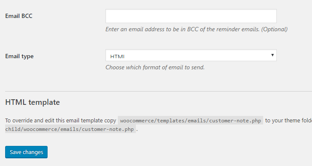Click the Save changes button
Image resolution: width=312 pixels, height=166 pixels.
pos(26,152)
